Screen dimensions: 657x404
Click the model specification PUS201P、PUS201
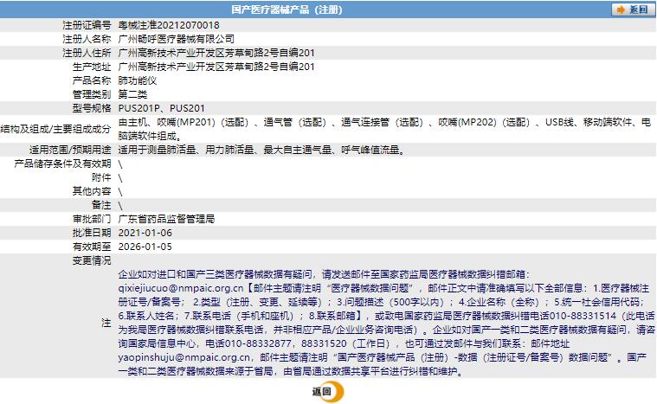[161, 108]
